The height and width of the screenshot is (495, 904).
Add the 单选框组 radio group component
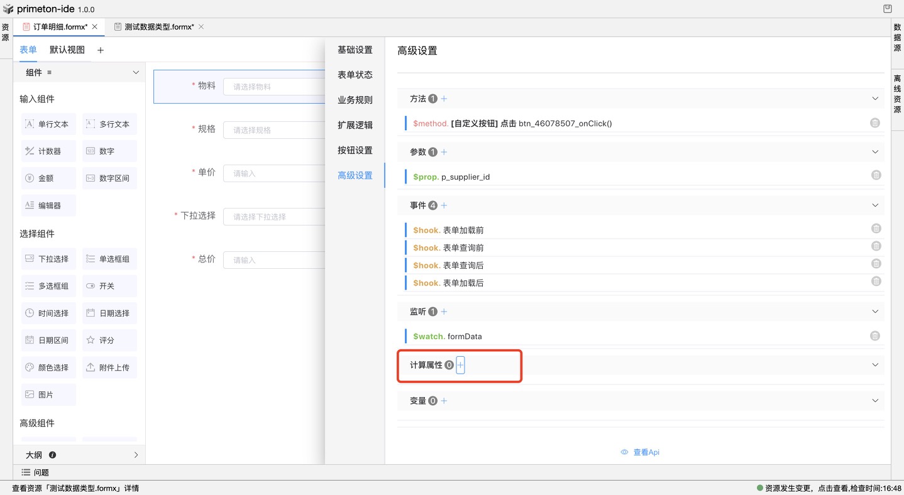[109, 259]
